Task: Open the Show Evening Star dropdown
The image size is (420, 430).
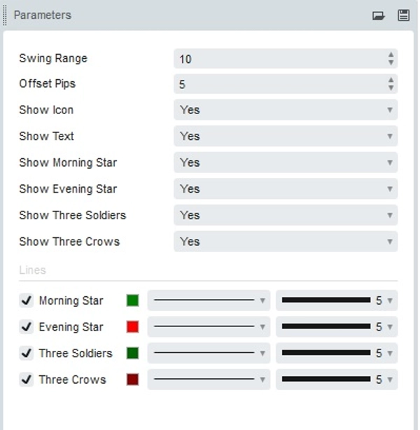Action: (x=285, y=189)
